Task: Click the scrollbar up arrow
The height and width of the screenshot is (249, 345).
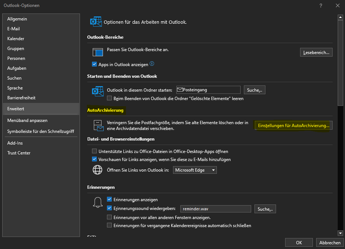Action: pyautogui.click(x=340, y=18)
